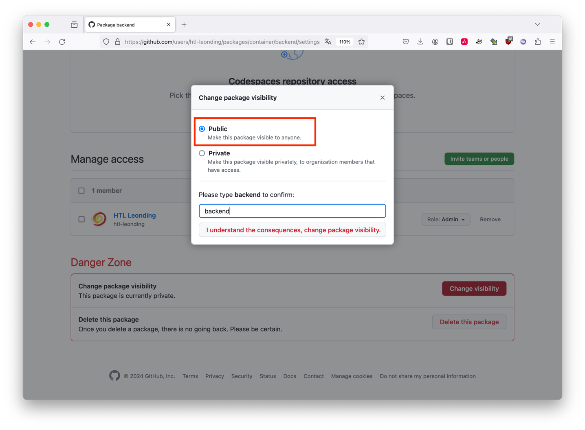Open the Status footer link
Screen dimensions: 585x430
point(268,376)
